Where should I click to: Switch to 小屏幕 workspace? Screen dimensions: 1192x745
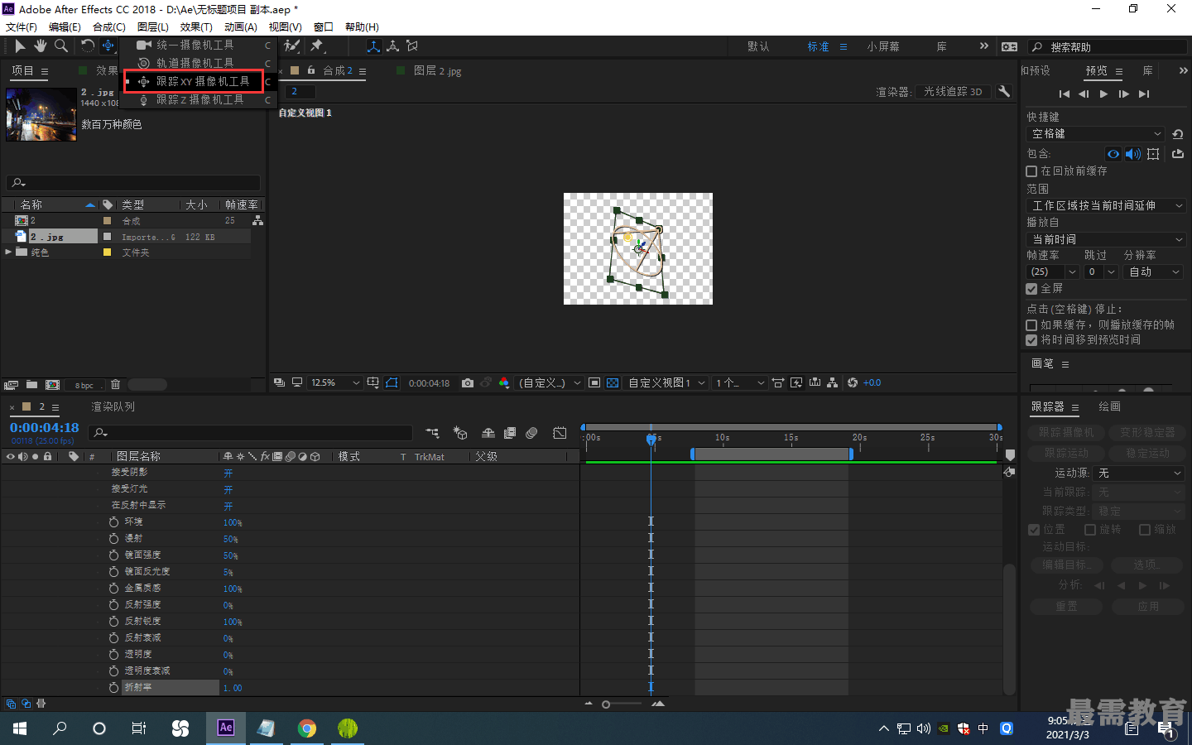coord(883,46)
